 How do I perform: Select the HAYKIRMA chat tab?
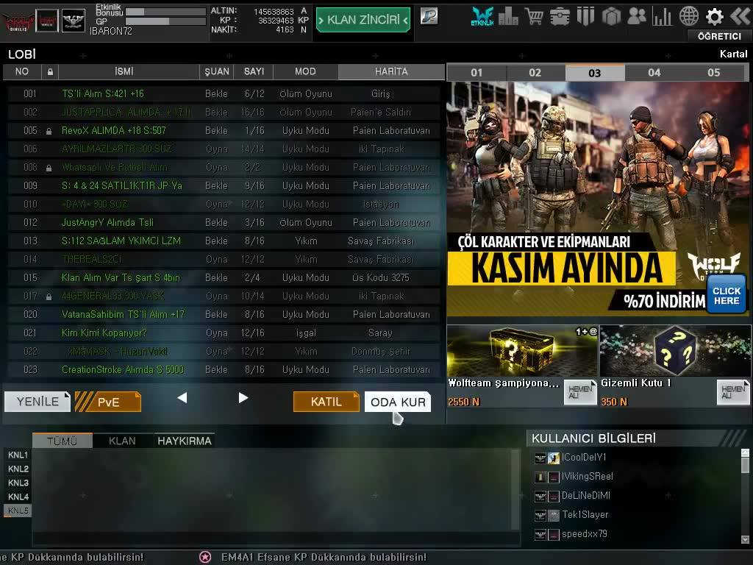[x=185, y=441]
